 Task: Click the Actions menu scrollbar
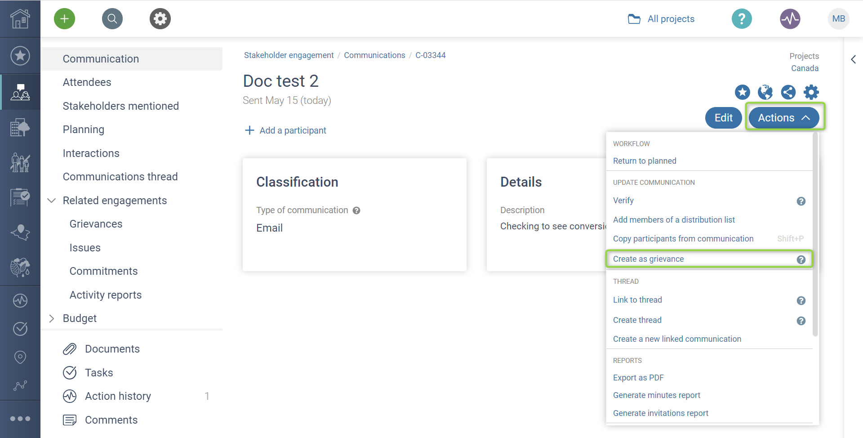click(815, 234)
